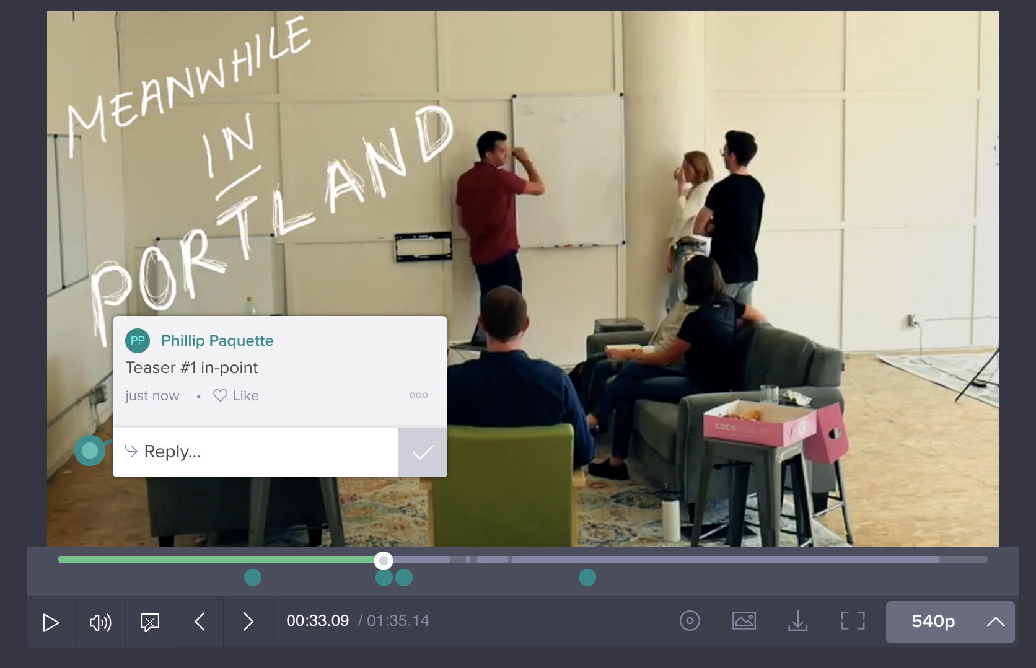Mute the audio volume

[100, 622]
